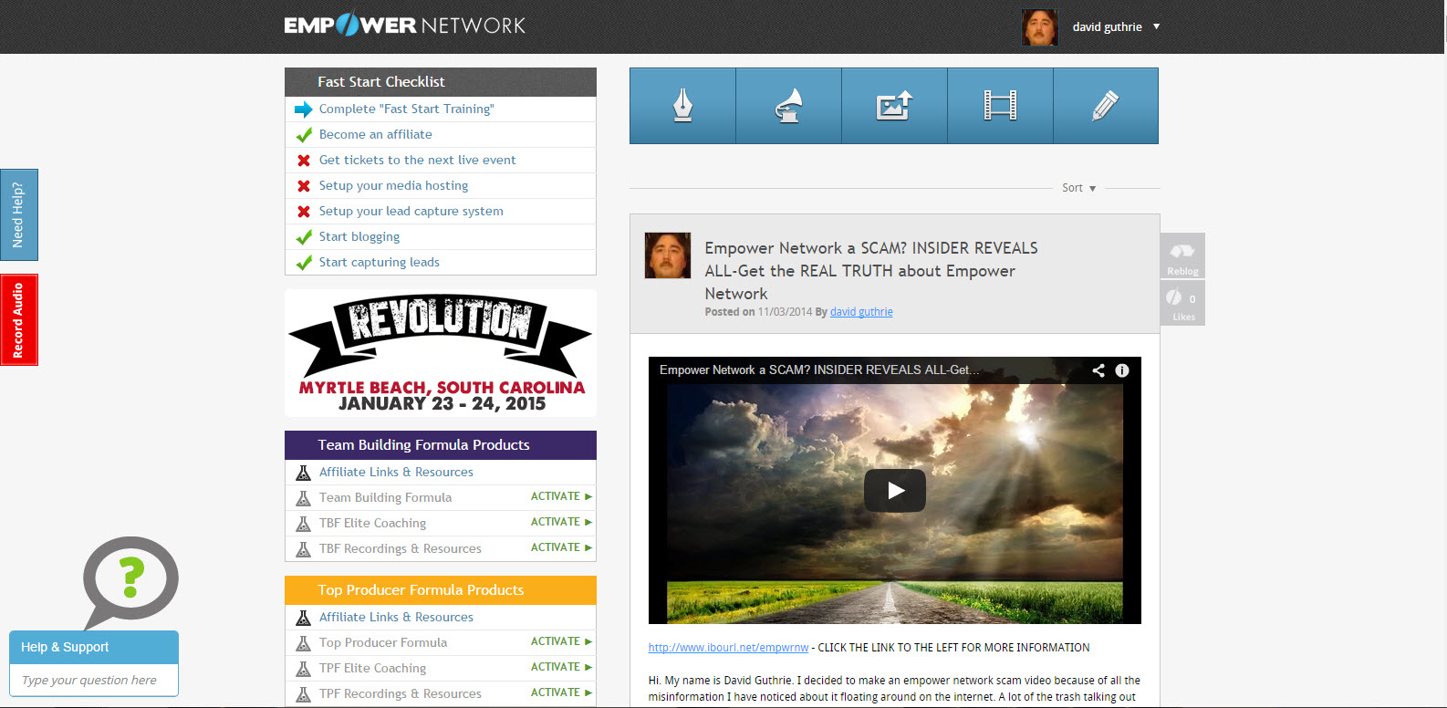The height and width of the screenshot is (708, 1447).
Task: Open Setup your lead capture system
Action: [x=411, y=211]
